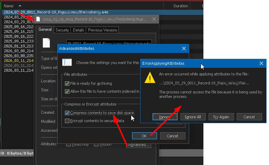
Task: Close the AdvancedAttributes dialog with X
Action: click(184, 49)
